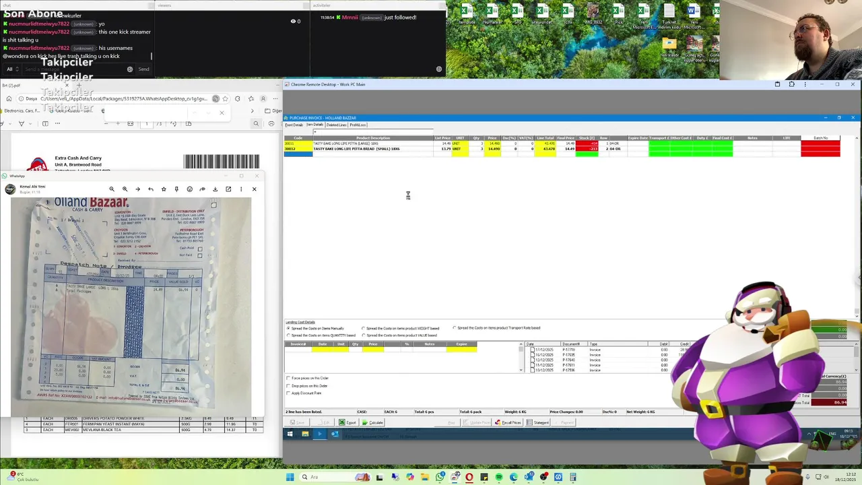The image size is (862, 485).
Task: Click Edge browser home icon
Action: coord(9,99)
